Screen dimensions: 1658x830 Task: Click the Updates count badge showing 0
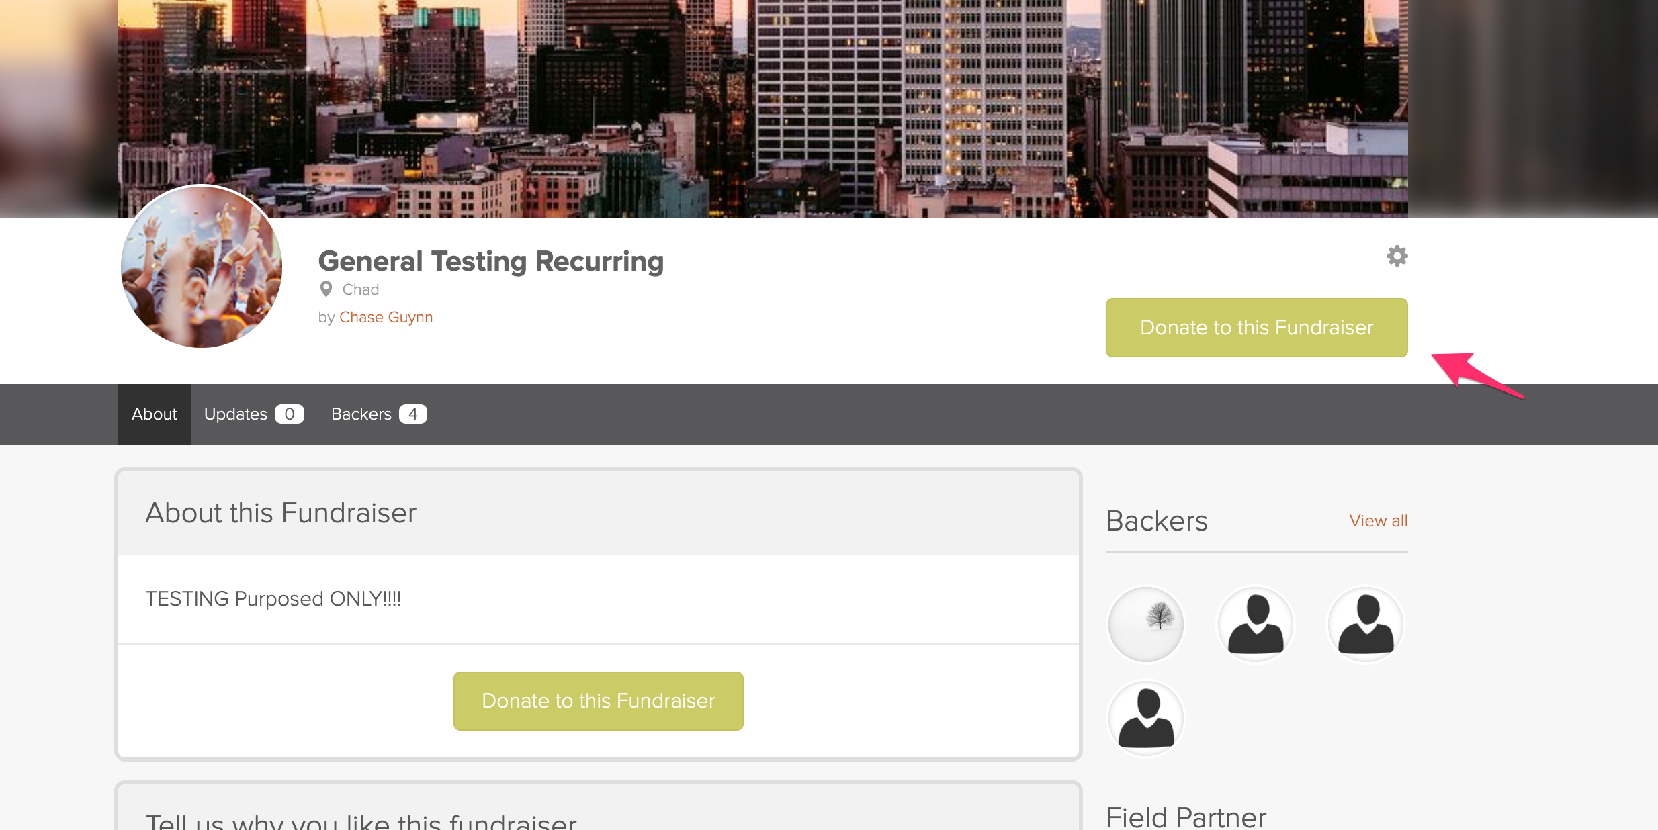(290, 414)
